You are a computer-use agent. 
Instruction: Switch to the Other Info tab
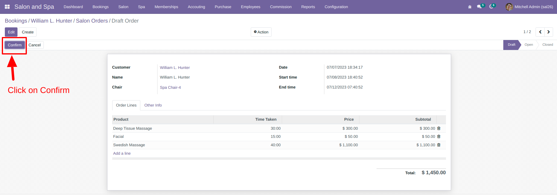[153, 105]
